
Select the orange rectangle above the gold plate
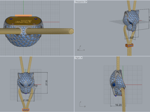(23, 16)
